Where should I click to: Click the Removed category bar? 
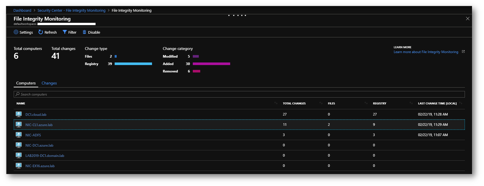pyautogui.click(x=197, y=71)
